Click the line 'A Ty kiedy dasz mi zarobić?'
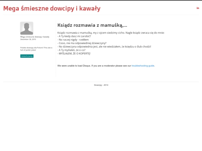The image size is (202, 151). 74,36
